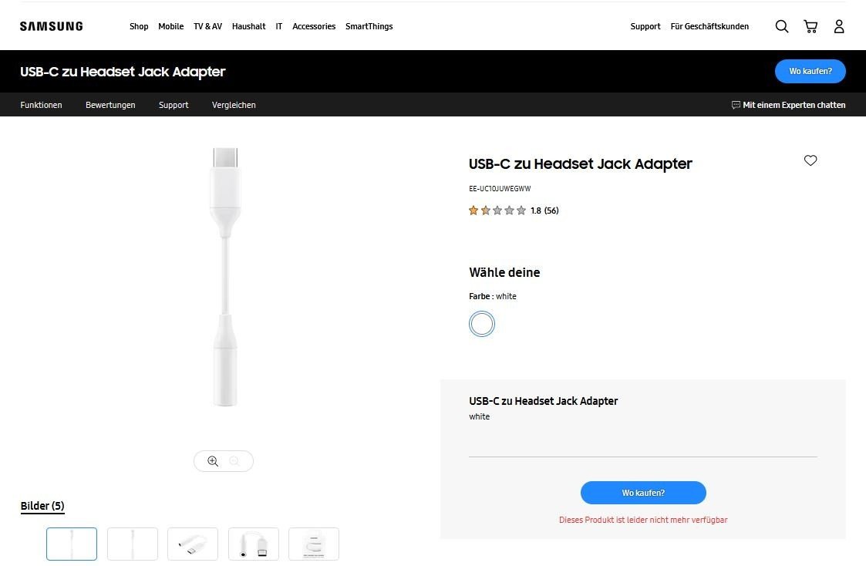Expand the Support header menu

(645, 26)
